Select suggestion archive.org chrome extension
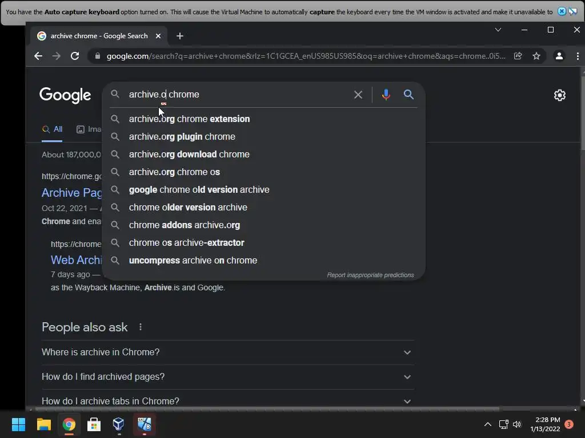This screenshot has height=438, width=585. click(263, 119)
